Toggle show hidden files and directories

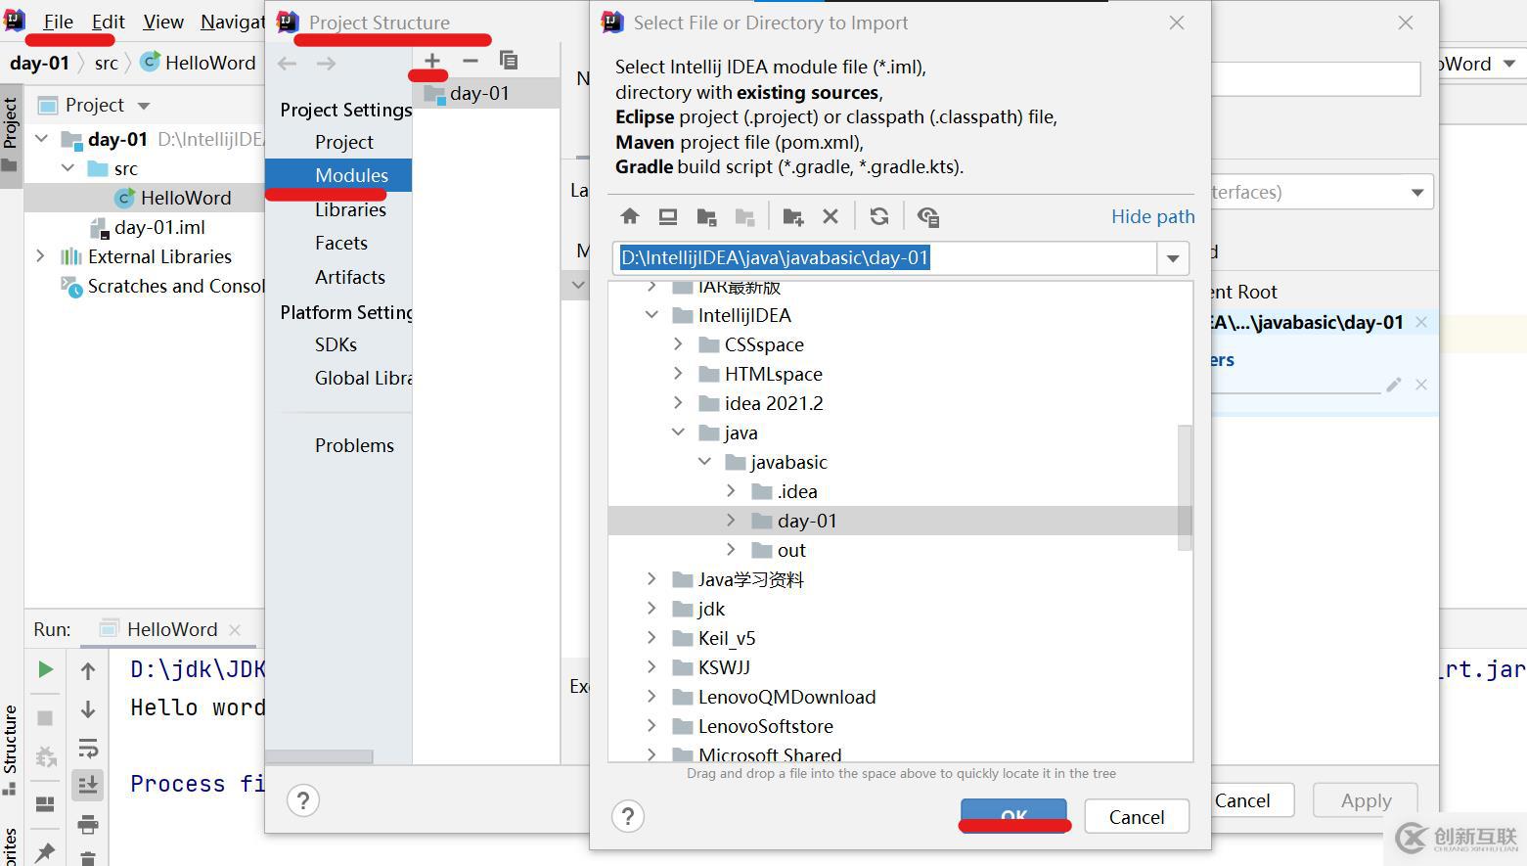pyautogui.click(x=928, y=216)
